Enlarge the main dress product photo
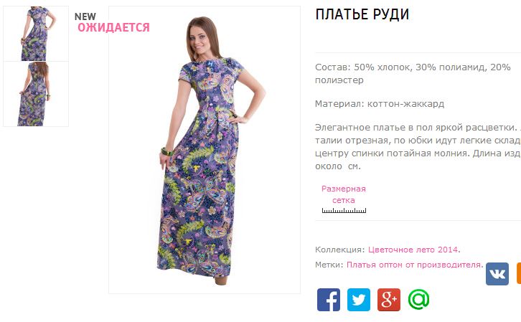The image size is (521, 322). (x=205, y=150)
